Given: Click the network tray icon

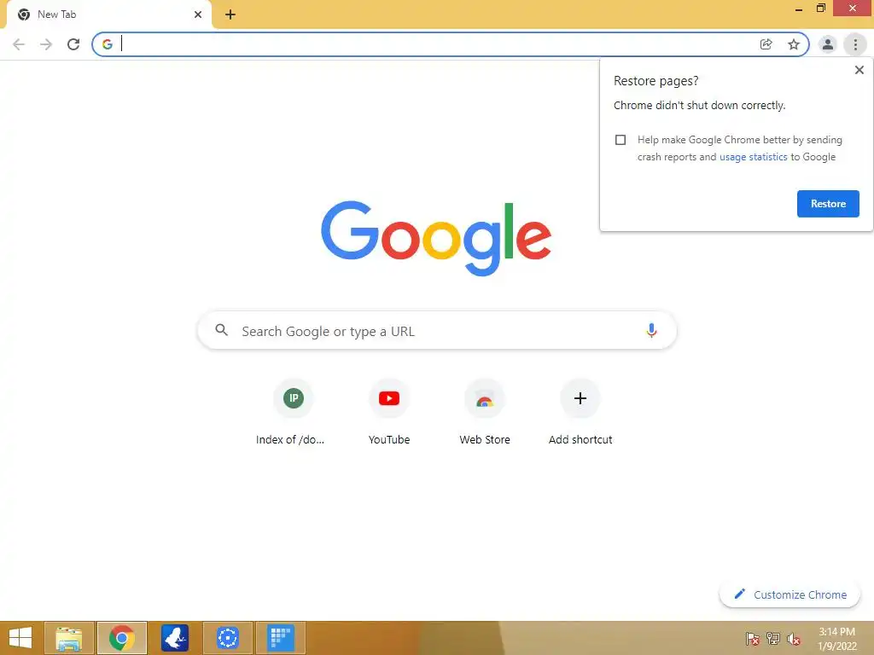Looking at the screenshot, I should (x=773, y=639).
